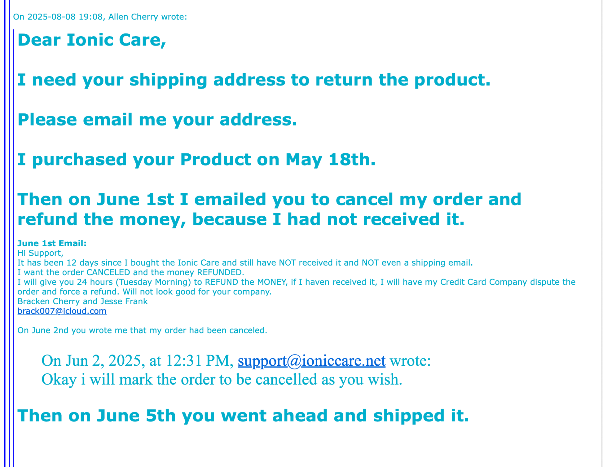Click the 'Okay i will mark the order' reply
Screen dimensions: 603x467
(222, 379)
